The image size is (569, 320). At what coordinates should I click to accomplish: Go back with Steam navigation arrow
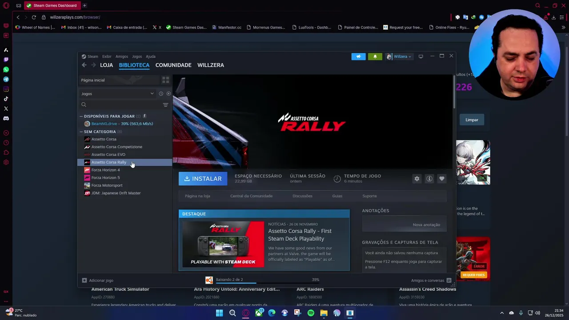click(x=84, y=65)
